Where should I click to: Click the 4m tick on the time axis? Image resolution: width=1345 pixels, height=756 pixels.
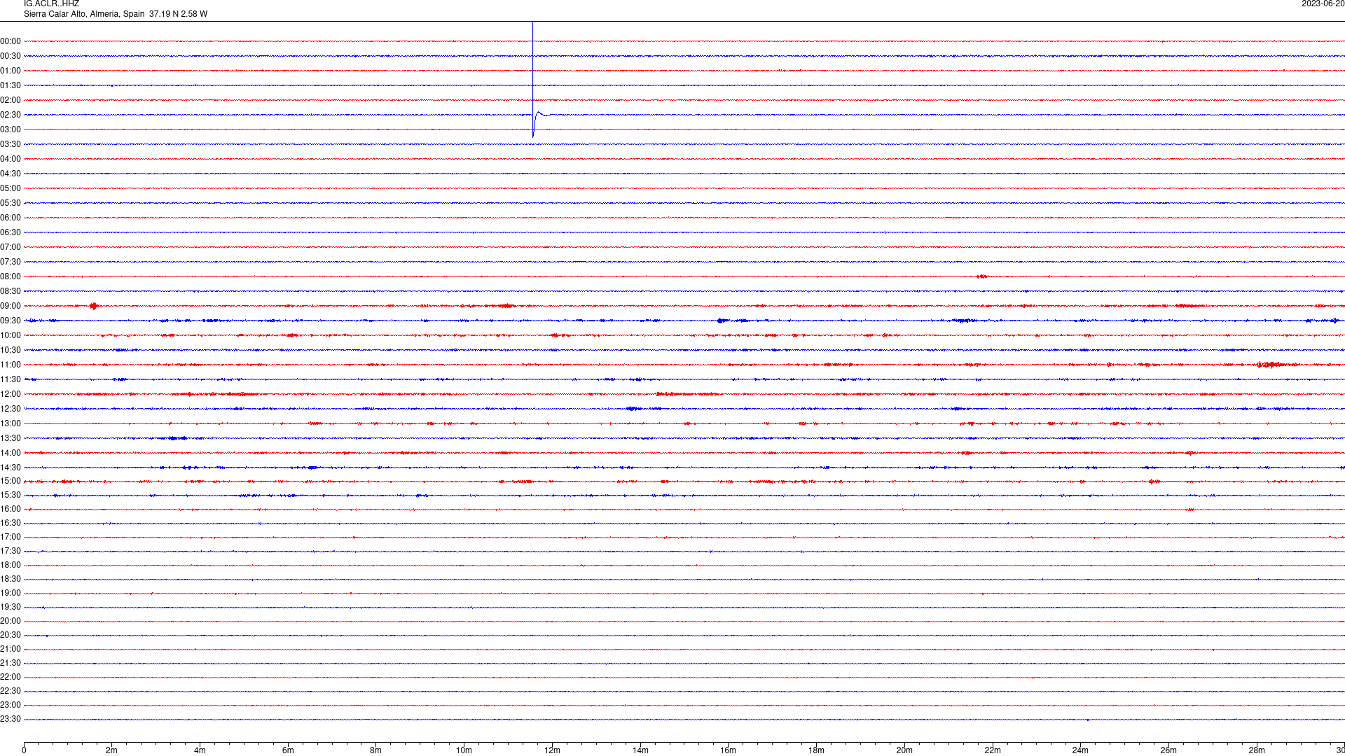[x=200, y=750]
